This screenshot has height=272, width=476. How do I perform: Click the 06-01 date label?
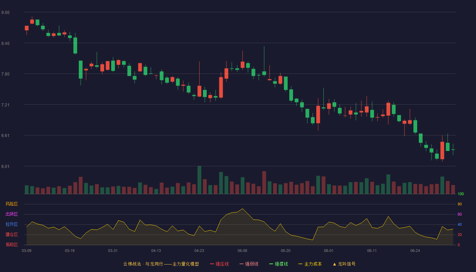coord(329,251)
